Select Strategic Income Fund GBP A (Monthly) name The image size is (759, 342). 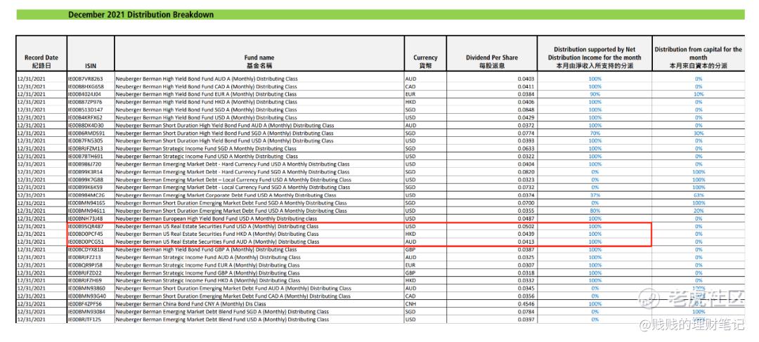click(x=208, y=272)
